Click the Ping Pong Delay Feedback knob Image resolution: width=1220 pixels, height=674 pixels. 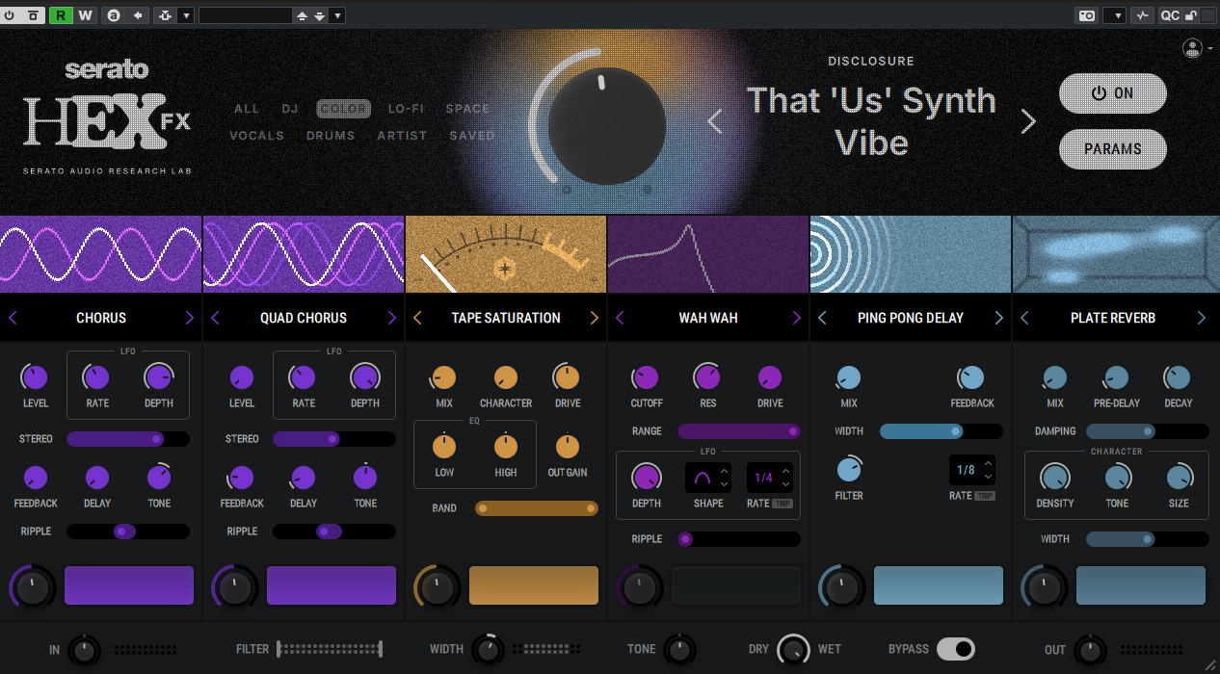point(971,377)
